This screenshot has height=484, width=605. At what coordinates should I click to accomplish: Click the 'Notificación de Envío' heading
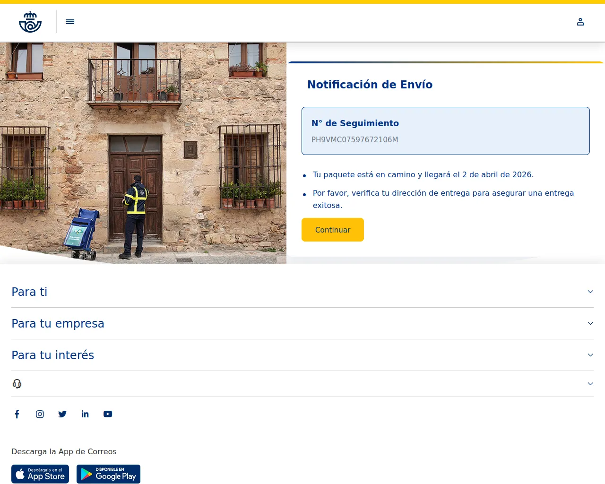click(x=370, y=84)
